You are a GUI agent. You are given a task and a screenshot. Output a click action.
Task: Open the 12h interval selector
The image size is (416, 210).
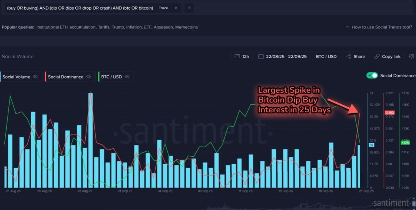coord(242,56)
